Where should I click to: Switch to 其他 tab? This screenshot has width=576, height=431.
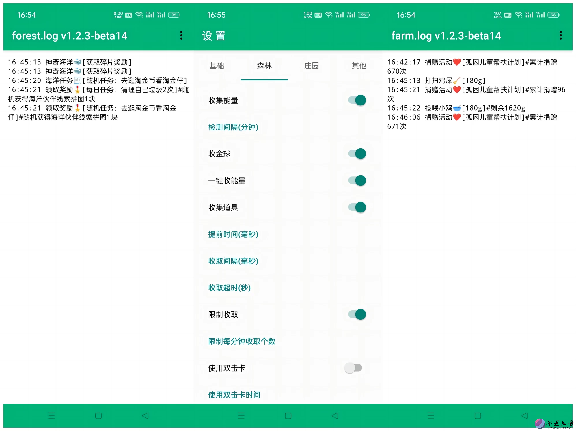coord(359,66)
